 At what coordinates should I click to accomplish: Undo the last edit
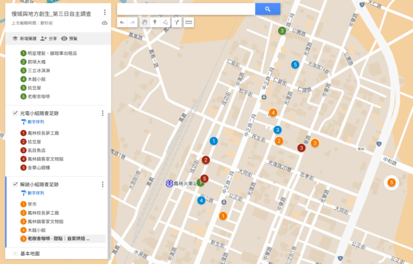coord(122,22)
